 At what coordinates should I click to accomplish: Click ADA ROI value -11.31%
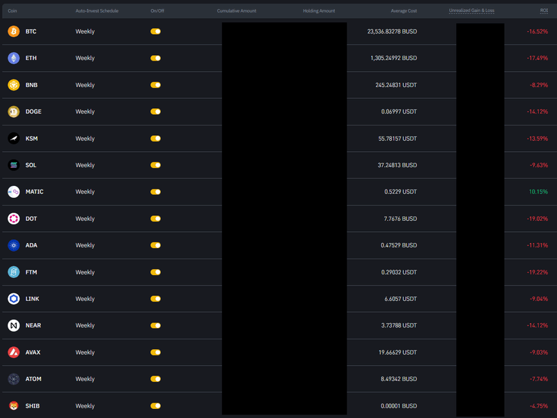pyautogui.click(x=538, y=245)
